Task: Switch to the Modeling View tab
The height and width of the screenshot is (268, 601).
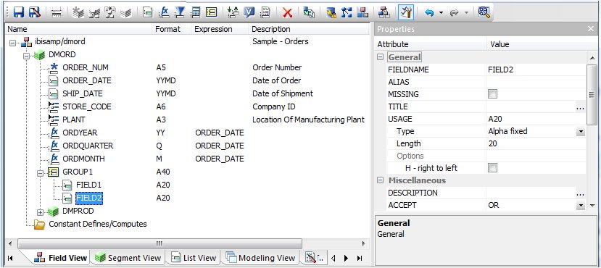Action: (x=262, y=258)
